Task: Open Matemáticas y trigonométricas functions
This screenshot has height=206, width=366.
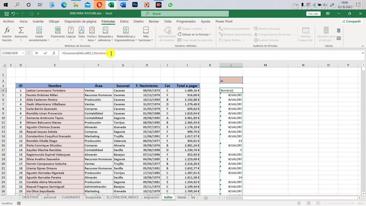Action: pyautogui.click(x=126, y=34)
